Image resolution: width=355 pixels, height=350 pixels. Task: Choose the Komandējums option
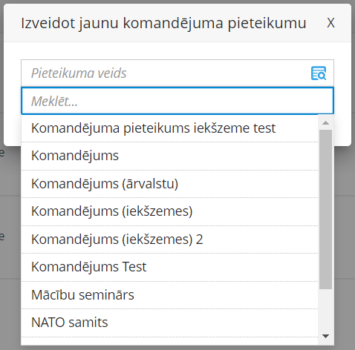coord(169,156)
